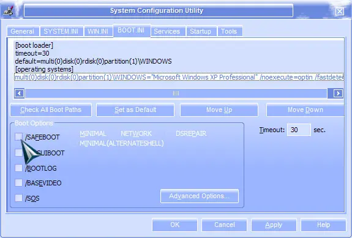Select the [boot loader] line
Image resolution: width=352 pixels, height=238 pixels.
pos(34,45)
